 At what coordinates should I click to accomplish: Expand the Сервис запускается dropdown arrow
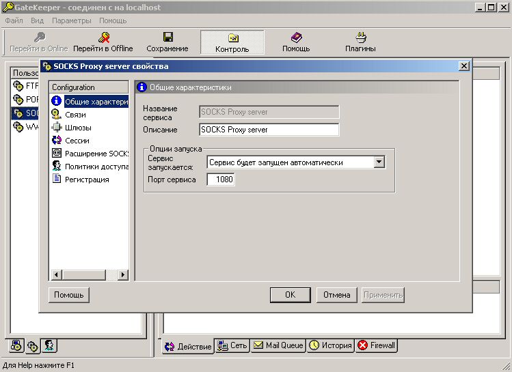tap(379, 162)
